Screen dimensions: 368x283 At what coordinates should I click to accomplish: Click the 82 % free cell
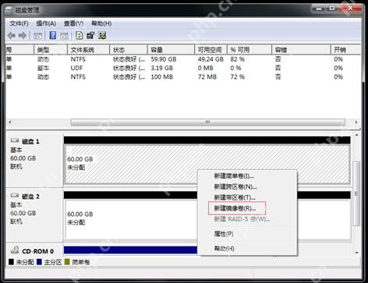tap(237, 59)
